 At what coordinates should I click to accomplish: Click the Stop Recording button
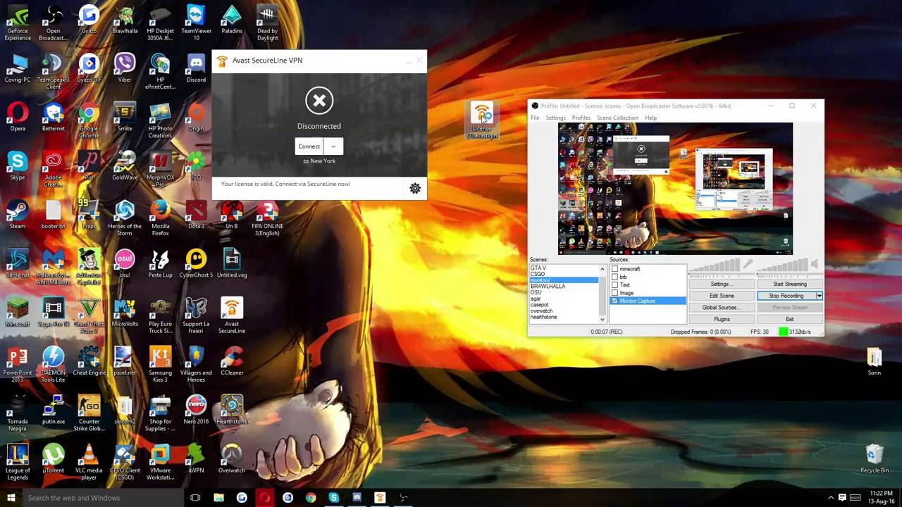[x=786, y=296]
